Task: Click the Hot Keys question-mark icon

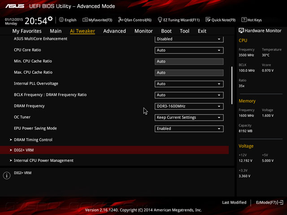Action: [x=244, y=20]
